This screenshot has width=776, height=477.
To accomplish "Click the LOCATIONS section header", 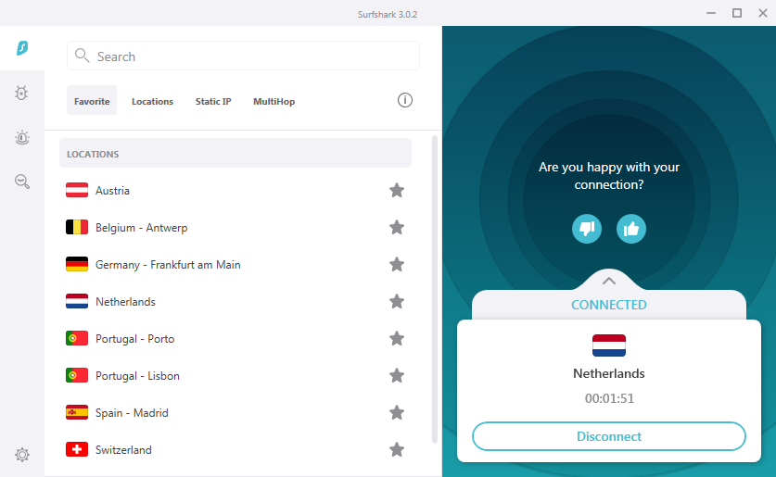I will click(x=235, y=153).
